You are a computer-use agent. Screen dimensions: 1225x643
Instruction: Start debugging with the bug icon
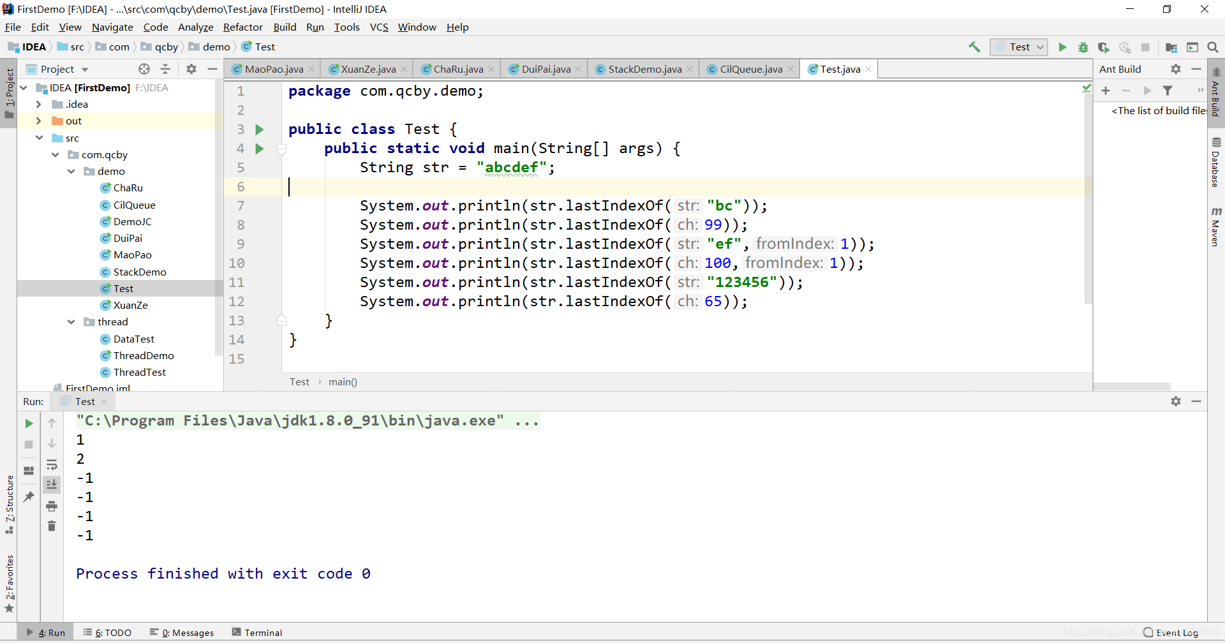1083,47
